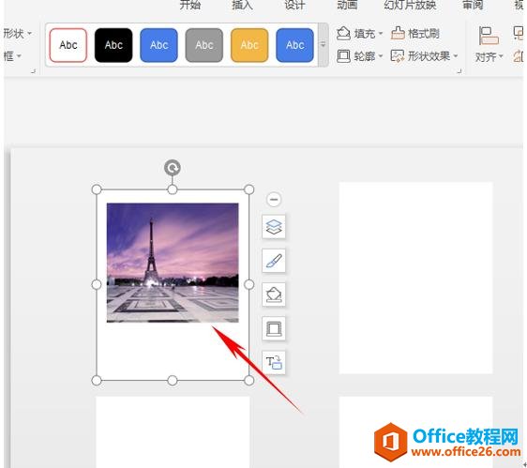
Task: Open the Slide Show (幻灯片放映) tab
Action: [x=410, y=5]
